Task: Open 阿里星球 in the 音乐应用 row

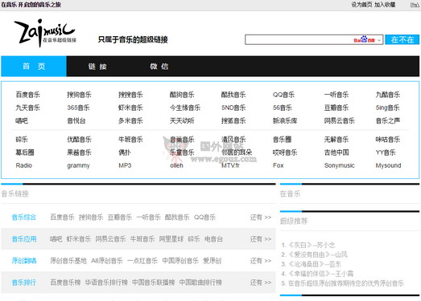Action: (171, 239)
